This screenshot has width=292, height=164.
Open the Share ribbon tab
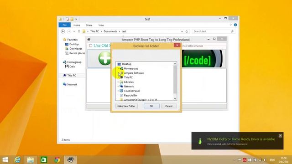(89, 25)
